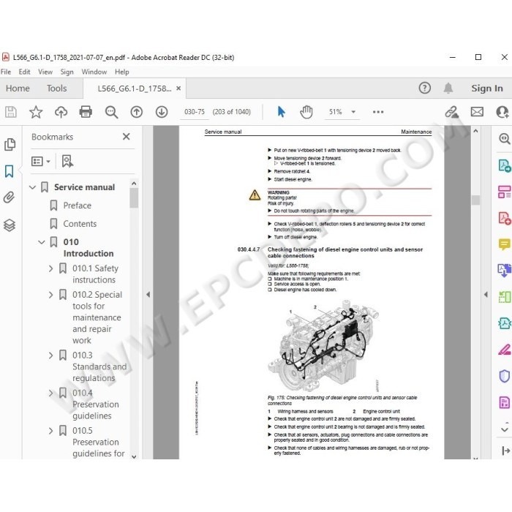The width and height of the screenshot is (512, 512).
Task: Select 010.1 Safety instructions bookmark text
Action: pos(95,274)
